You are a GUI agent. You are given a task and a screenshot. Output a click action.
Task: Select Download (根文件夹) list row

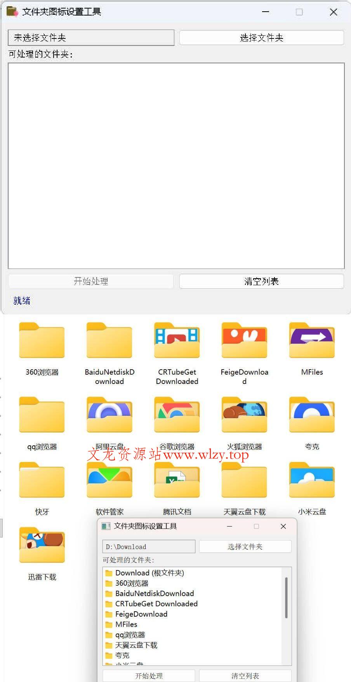tap(193, 573)
